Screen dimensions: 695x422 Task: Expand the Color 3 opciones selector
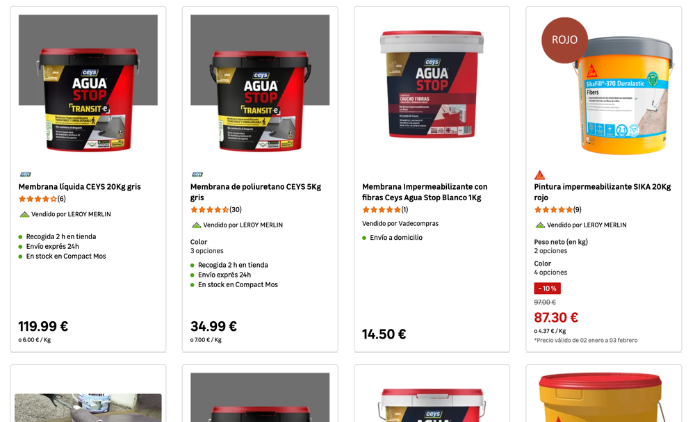(206, 247)
